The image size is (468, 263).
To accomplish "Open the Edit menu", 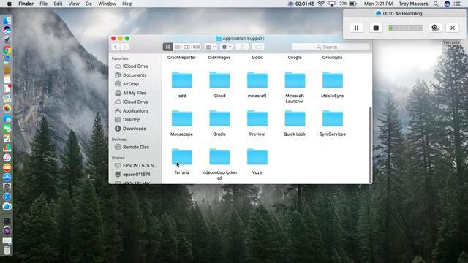I will tap(58, 4).
